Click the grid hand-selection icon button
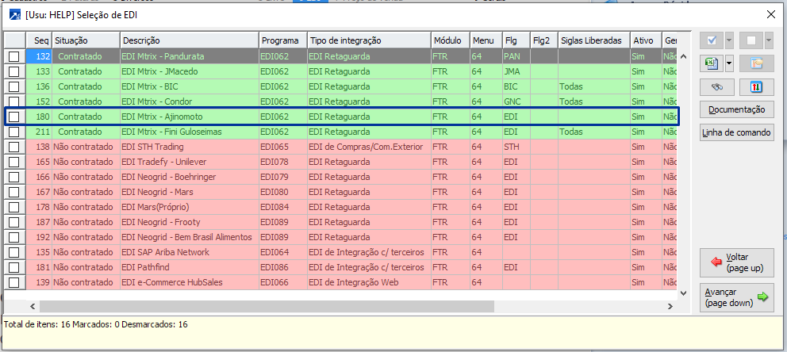This screenshot has width=787, height=352. click(757, 63)
